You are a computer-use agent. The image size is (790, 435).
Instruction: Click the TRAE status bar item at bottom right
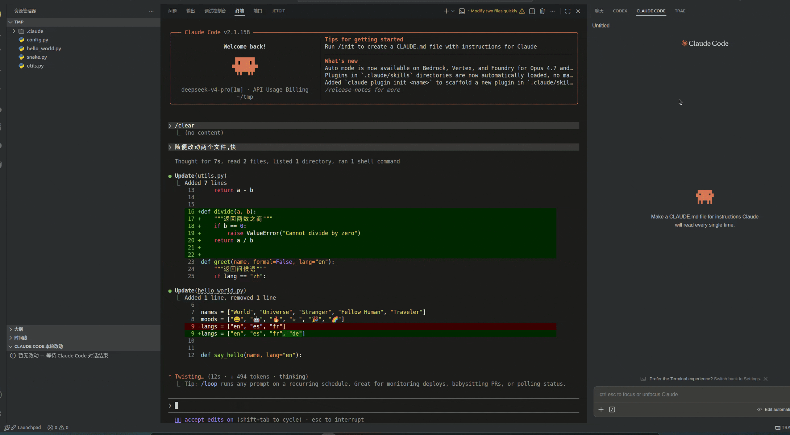click(783, 428)
